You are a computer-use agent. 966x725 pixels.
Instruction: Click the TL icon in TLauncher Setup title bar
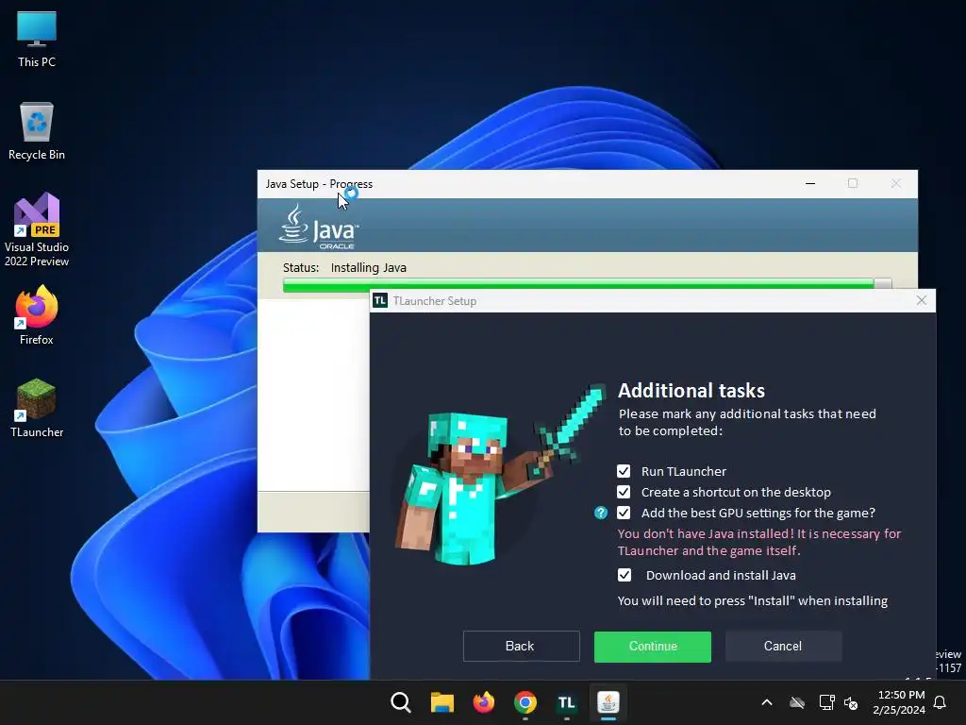coord(380,301)
